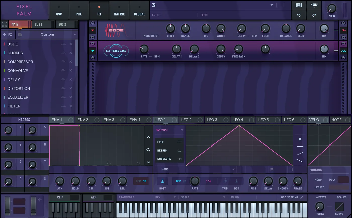The image size is (352, 218).
Task: Collapse the Chorus effect with cyan arrow
Action: pos(93,51)
